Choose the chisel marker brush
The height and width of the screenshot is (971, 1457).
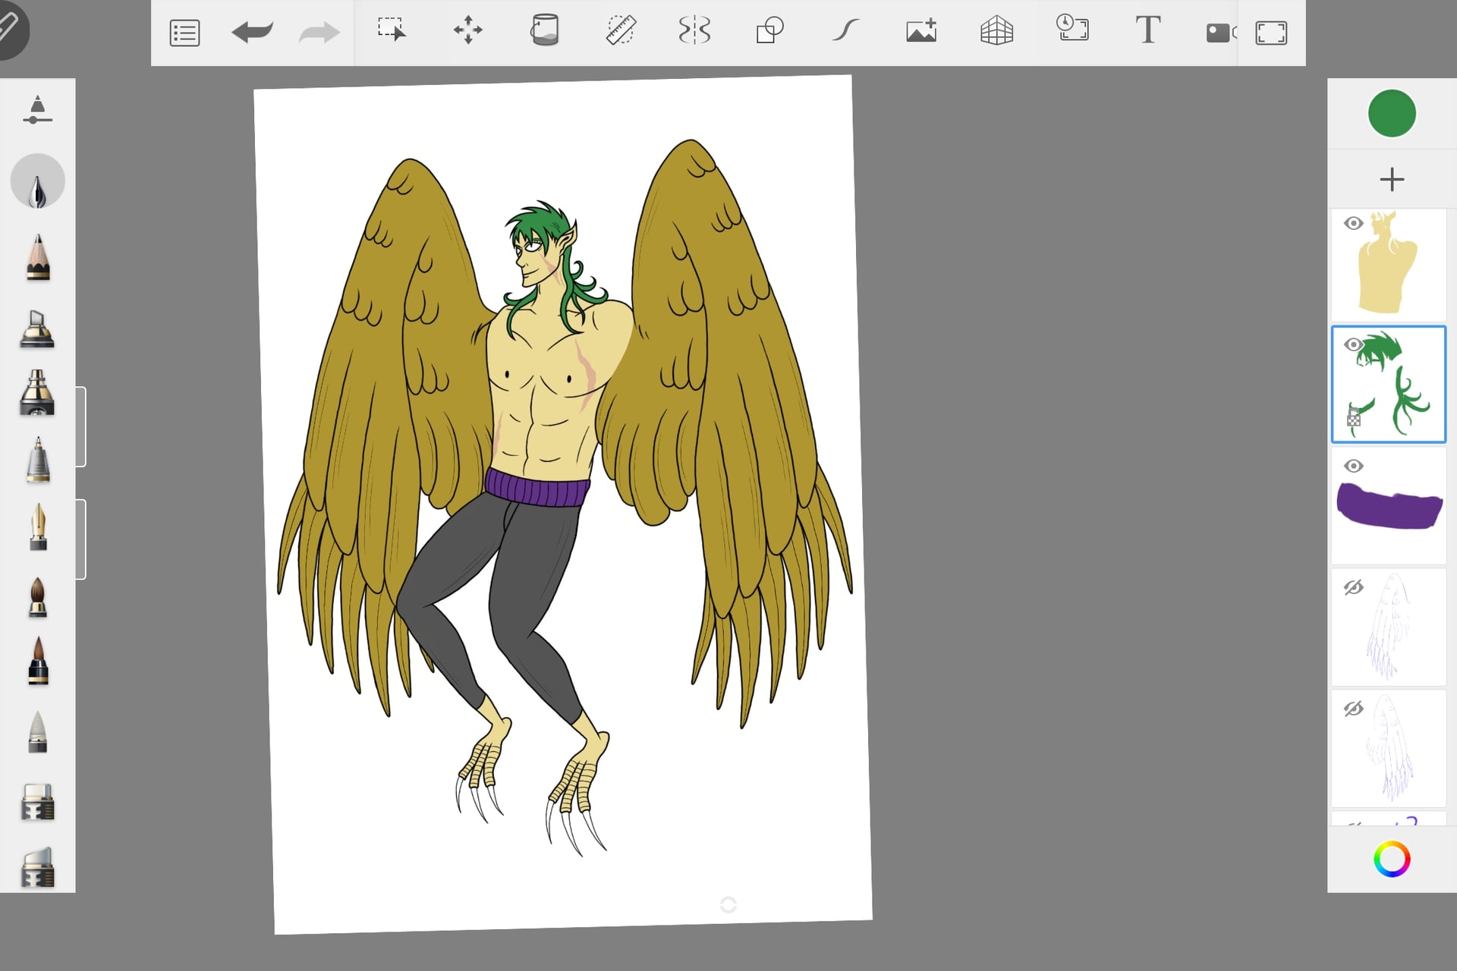37,328
